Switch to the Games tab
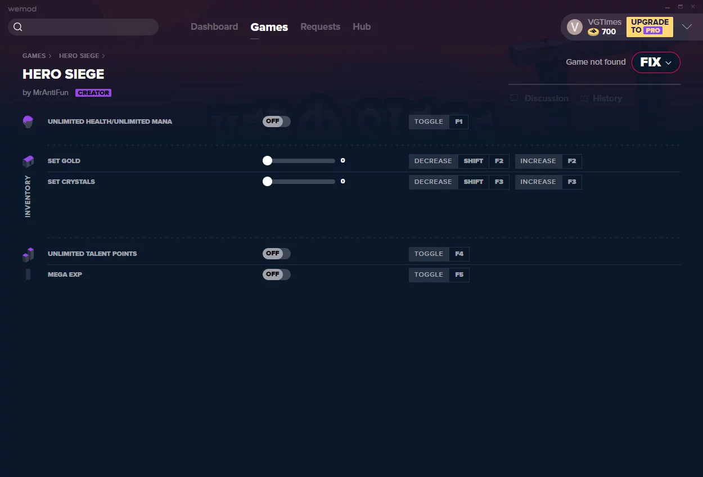The width and height of the screenshot is (703, 477). pyautogui.click(x=269, y=27)
